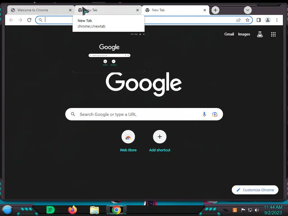This screenshot has height=216, width=288.
Task: Open the profile avatar menu
Action: click(x=268, y=20)
